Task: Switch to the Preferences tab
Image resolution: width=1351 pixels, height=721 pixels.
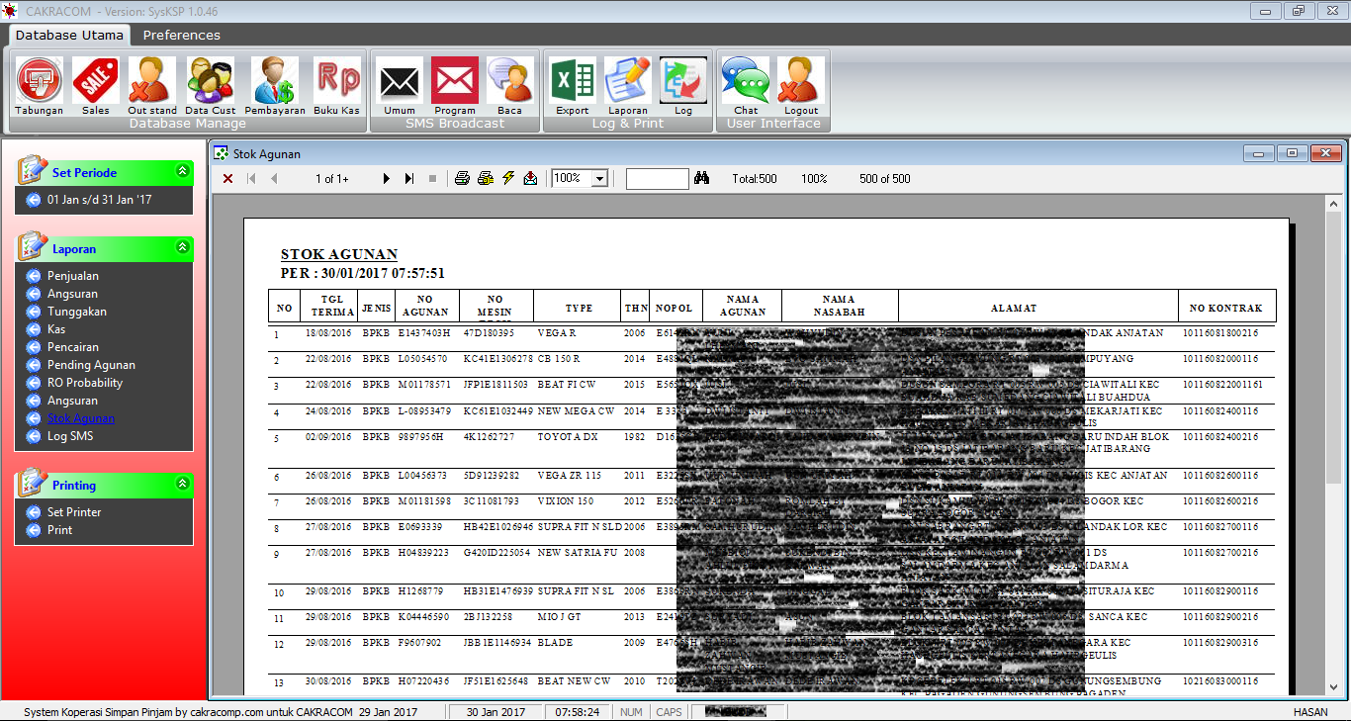Action: (182, 35)
